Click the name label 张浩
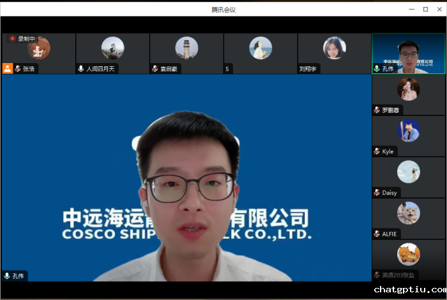The height and width of the screenshot is (300, 447). coord(29,69)
